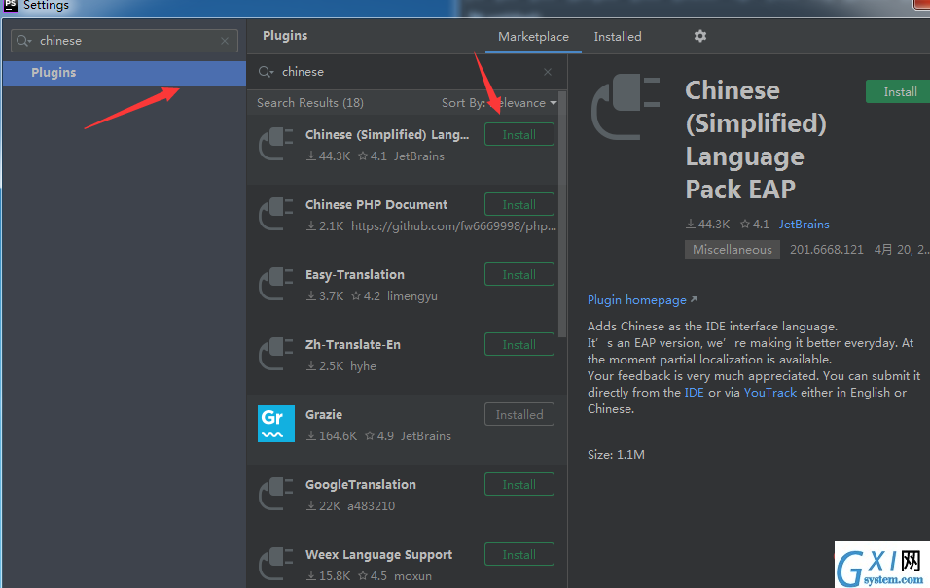
Task: Click the Search Results (18) label
Action: 310,103
